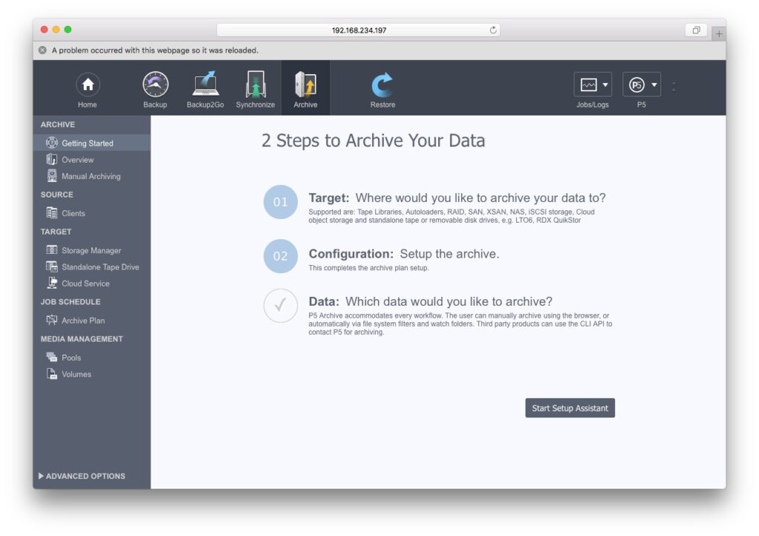The width and height of the screenshot is (759, 536).
Task: Open the Backup module icon
Action: pyautogui.click(x=155, y=86)
